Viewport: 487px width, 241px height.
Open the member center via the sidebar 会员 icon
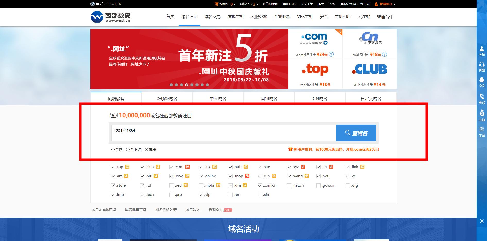(481, 51)
